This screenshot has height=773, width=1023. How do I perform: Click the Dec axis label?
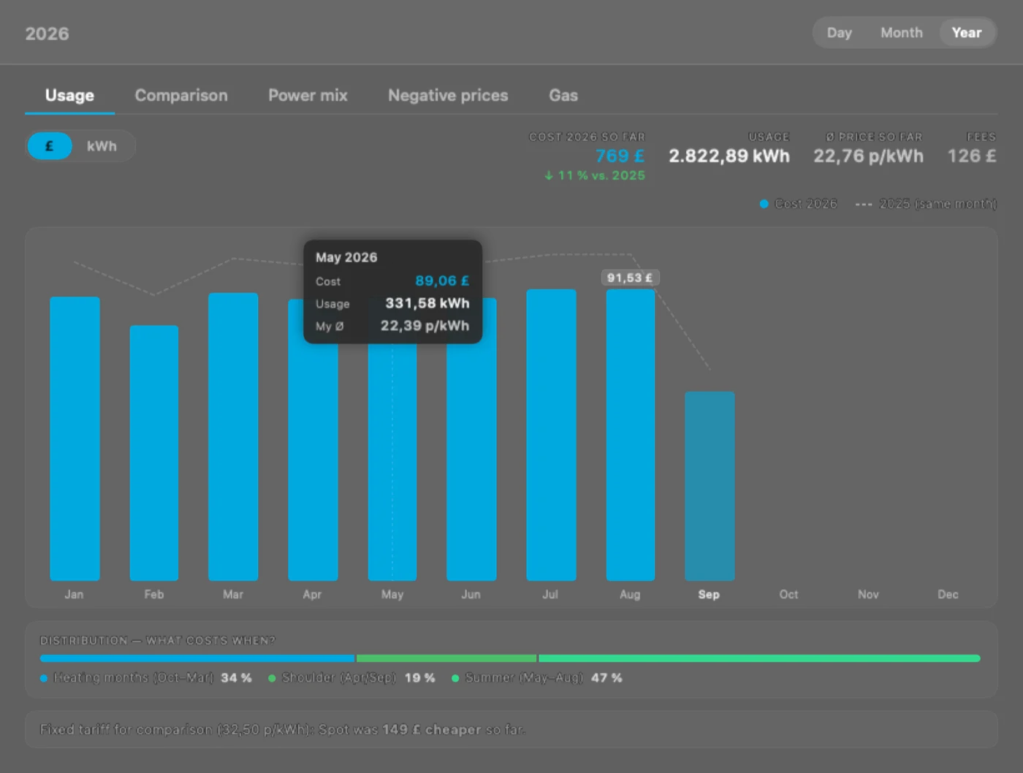tap(948, 595)
